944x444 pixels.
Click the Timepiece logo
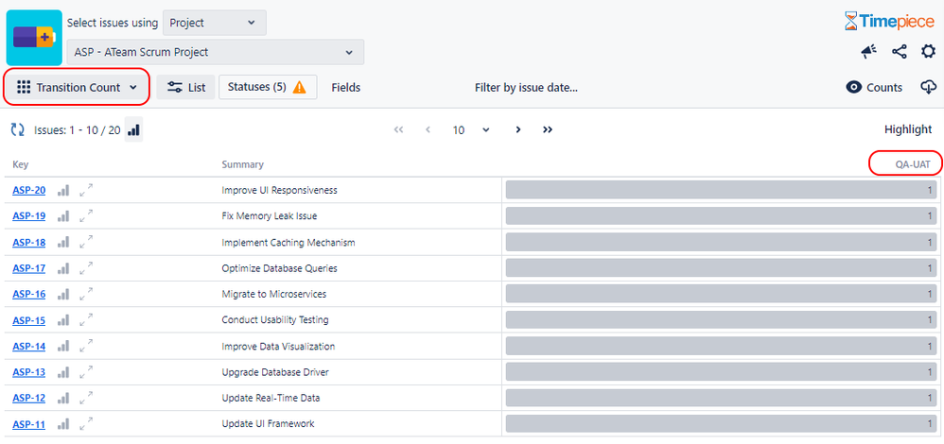(889, 22)
